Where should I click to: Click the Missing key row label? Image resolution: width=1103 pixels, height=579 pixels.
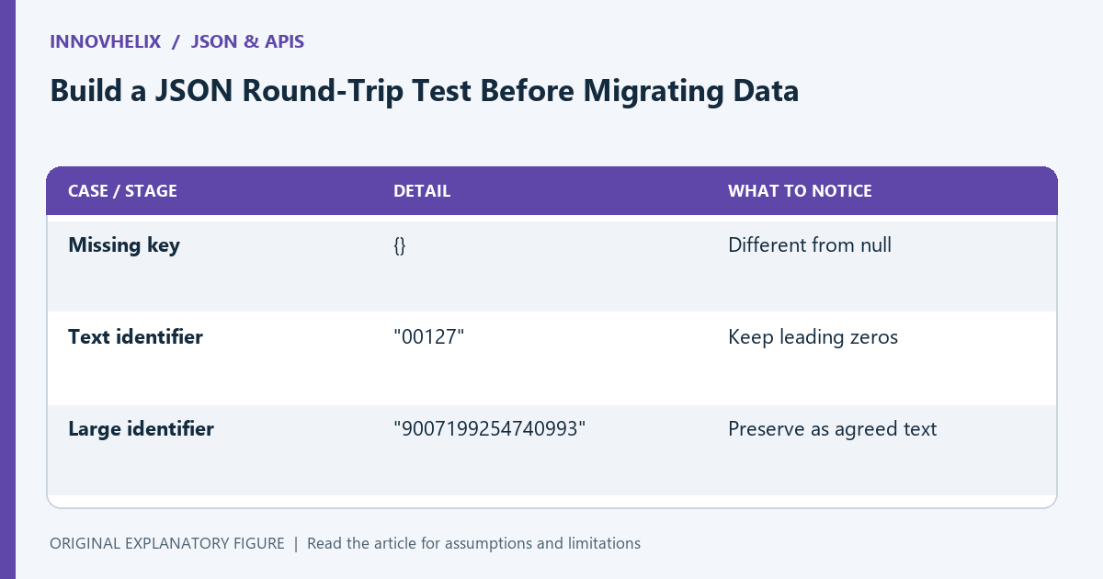[x=124, y=245]
